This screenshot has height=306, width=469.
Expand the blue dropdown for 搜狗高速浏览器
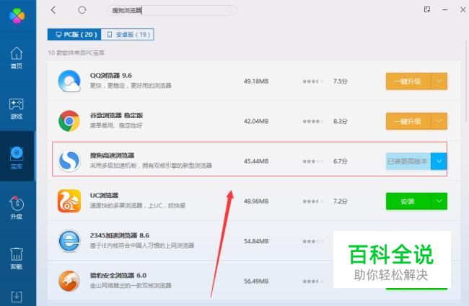439,161
